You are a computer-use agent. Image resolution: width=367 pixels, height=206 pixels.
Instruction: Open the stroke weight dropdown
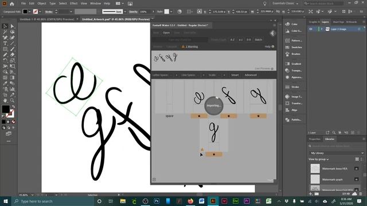[71, 11]
